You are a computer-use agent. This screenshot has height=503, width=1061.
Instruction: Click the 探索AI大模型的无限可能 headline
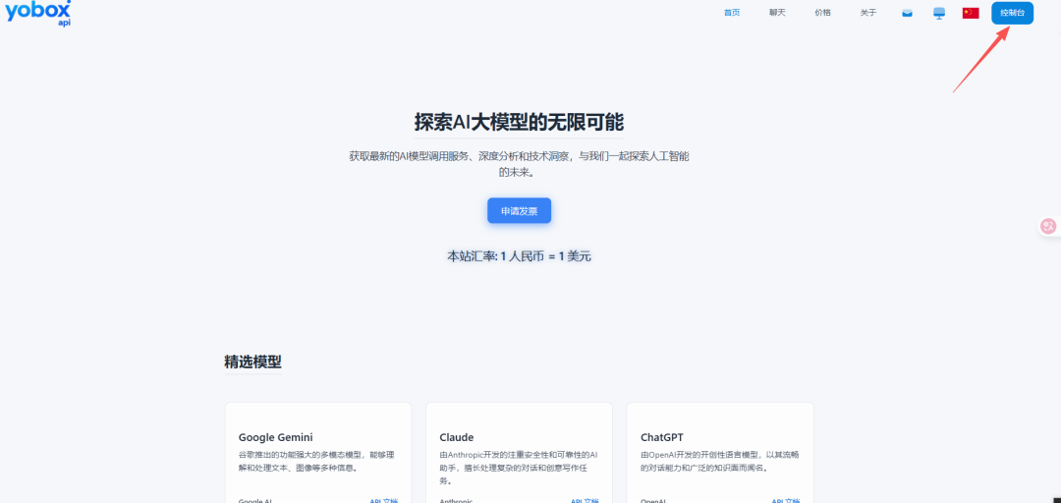click(519, 123)
